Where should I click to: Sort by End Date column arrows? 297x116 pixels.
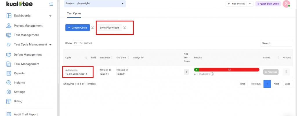click(x=128, y=58)
